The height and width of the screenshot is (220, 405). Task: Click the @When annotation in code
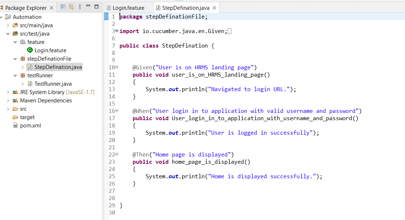point(141,111)
